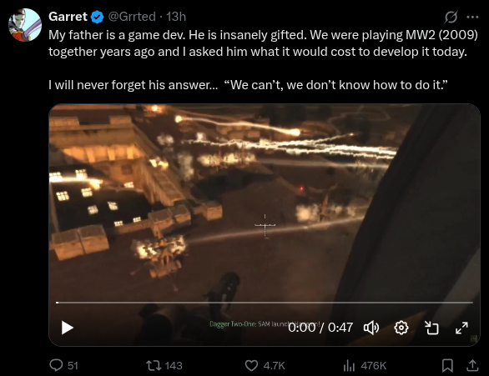Repost this tweet with the retweet icon
Image resolution: width=489 pixels, height=376 pixels.
pos(154,365)
